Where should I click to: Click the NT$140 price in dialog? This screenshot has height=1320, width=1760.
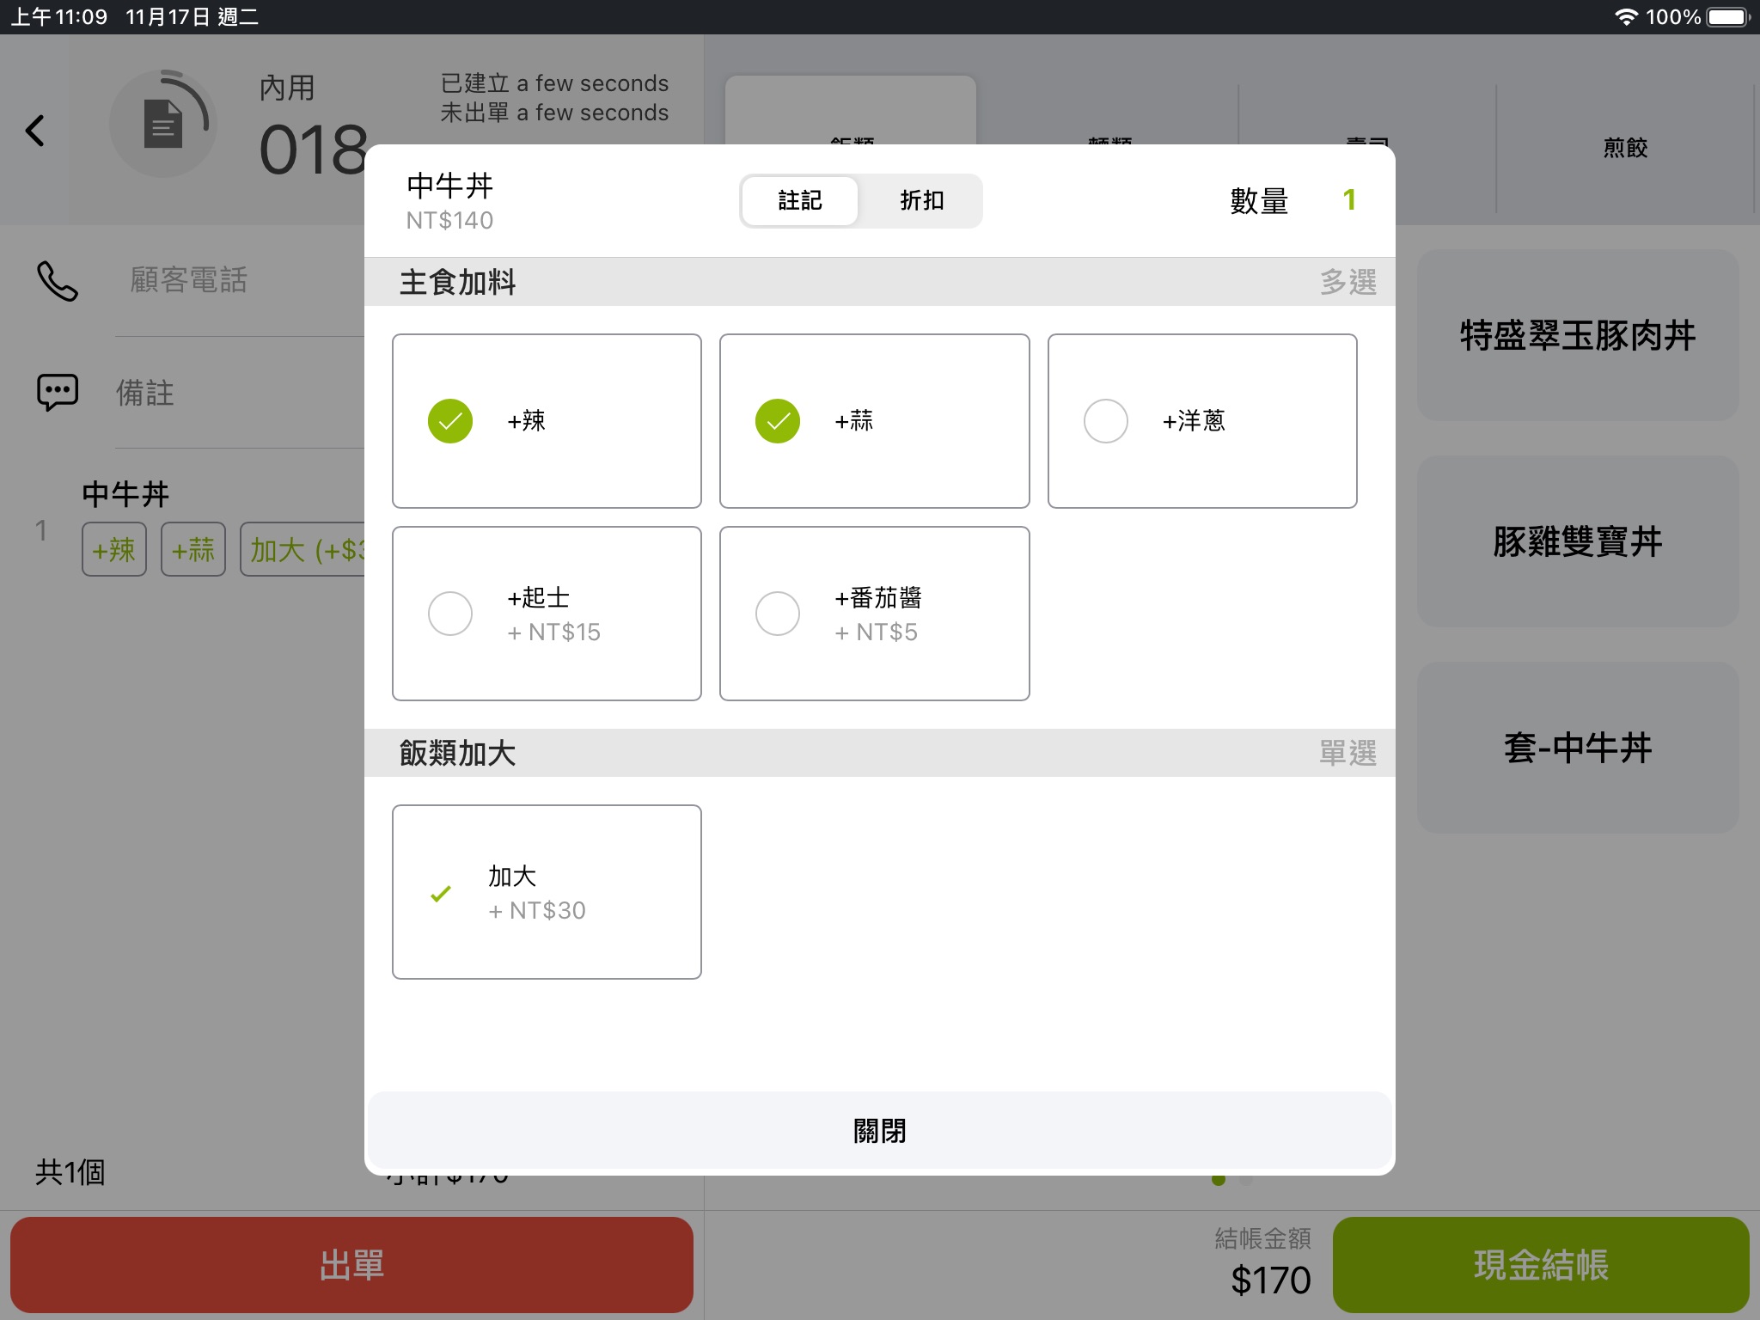449,221
